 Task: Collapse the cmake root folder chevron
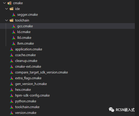click(x=4, y=3)
